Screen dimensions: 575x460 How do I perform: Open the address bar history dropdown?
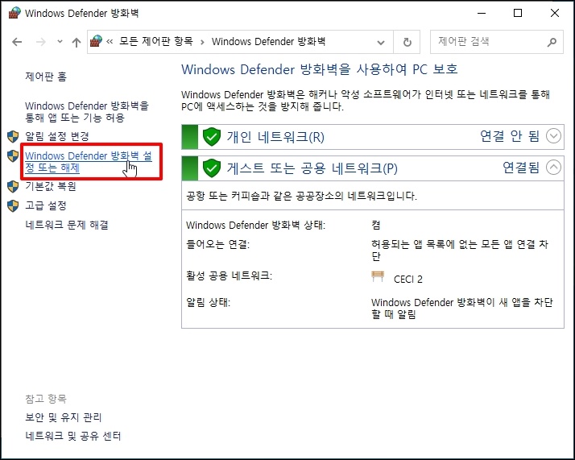[x=381, y=42]
